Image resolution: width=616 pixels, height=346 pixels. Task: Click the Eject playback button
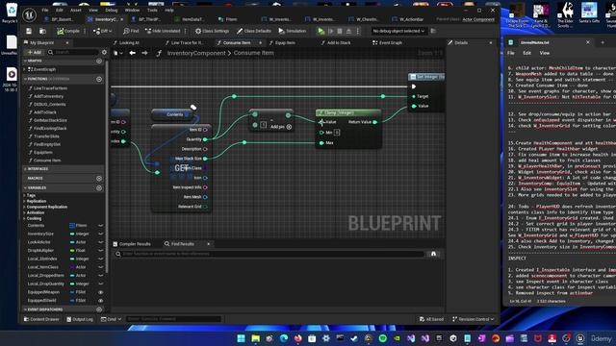click(348, 31)
